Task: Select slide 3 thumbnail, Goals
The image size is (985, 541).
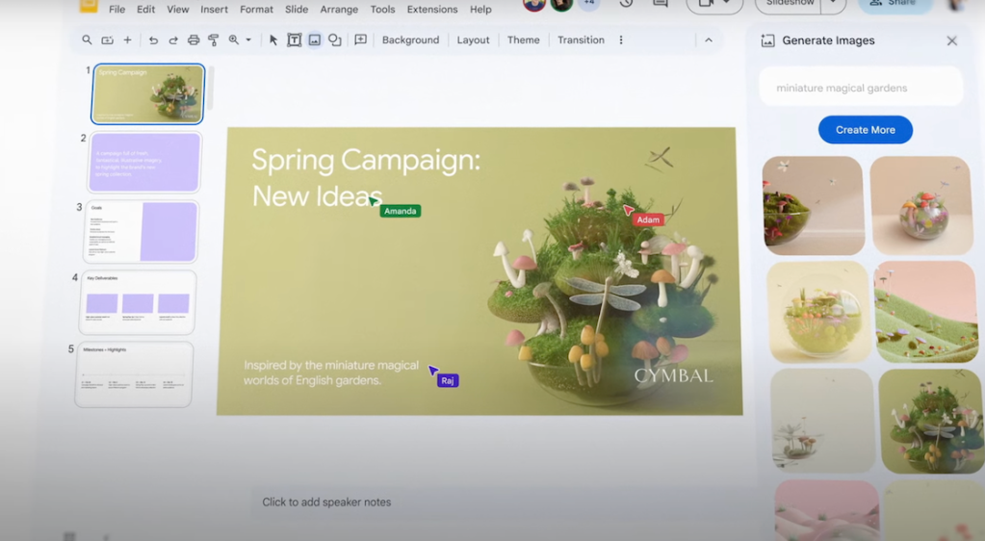Action: [141, 231]
